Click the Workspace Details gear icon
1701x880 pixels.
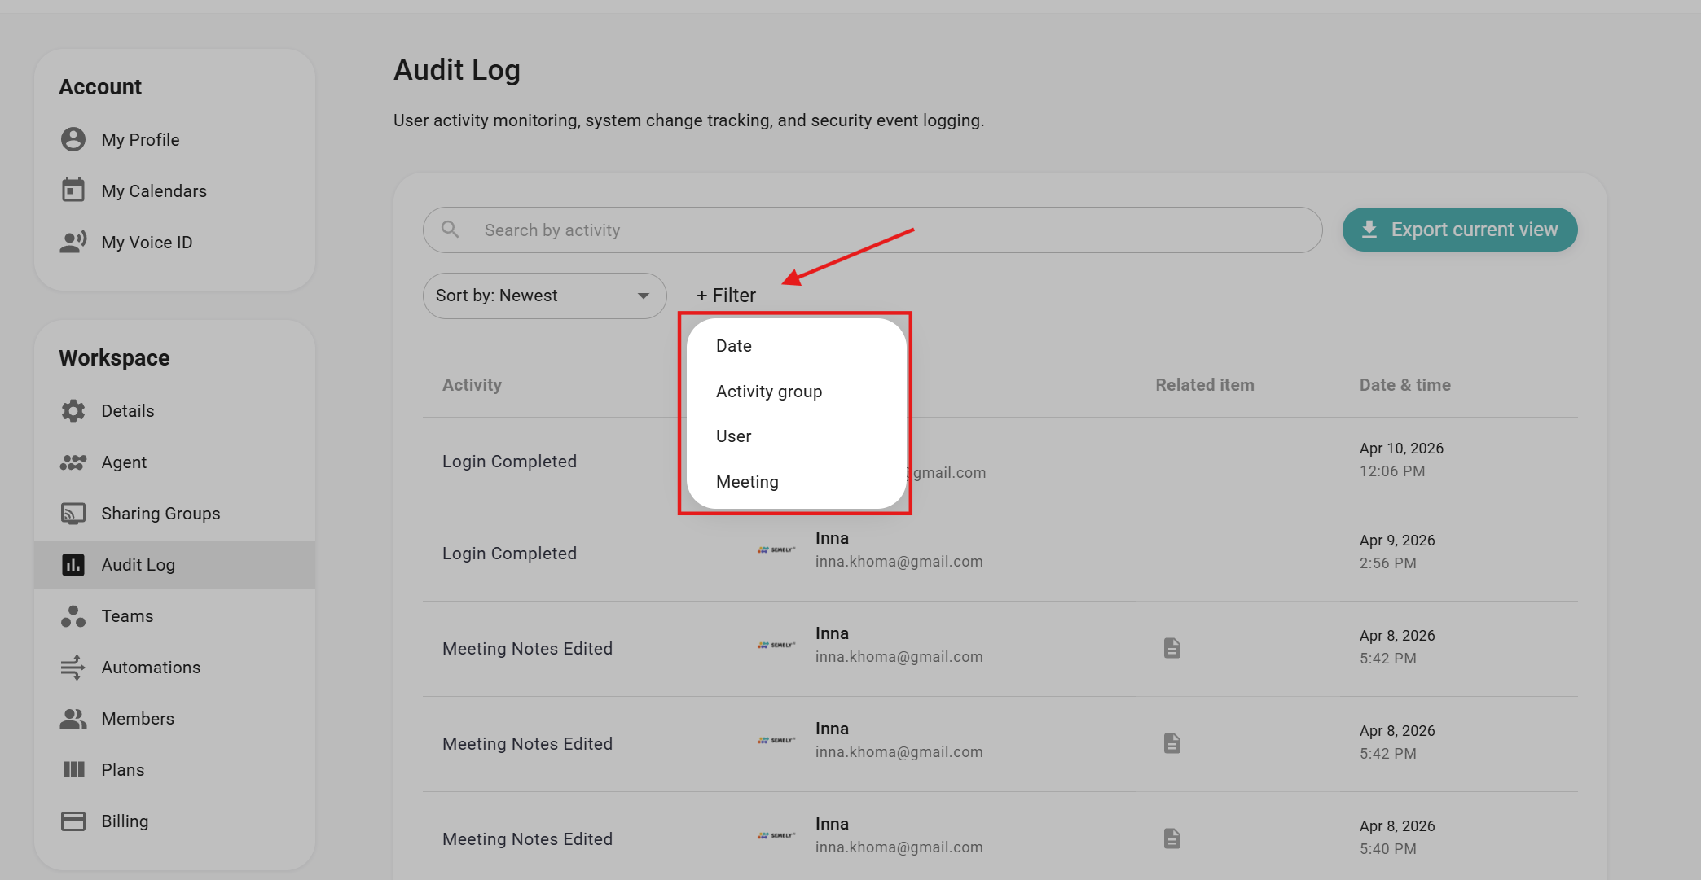coord(73,411)
